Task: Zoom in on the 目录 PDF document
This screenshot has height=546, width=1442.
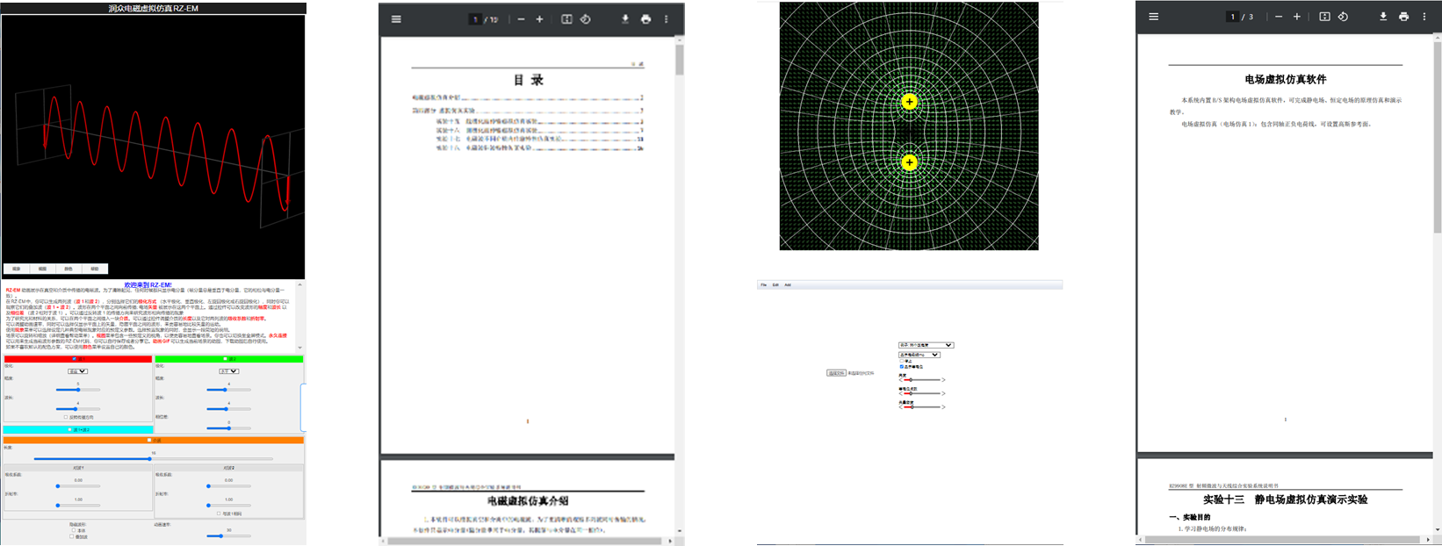Action: [539, 19]
